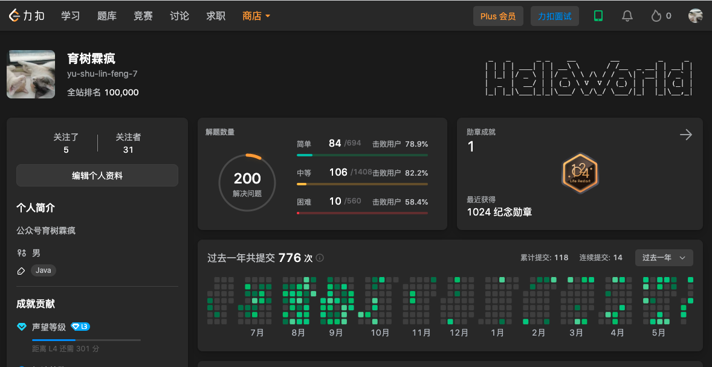Click the large profile picture
The width and height of the screenshot is (712, 367).
point(31,74)
